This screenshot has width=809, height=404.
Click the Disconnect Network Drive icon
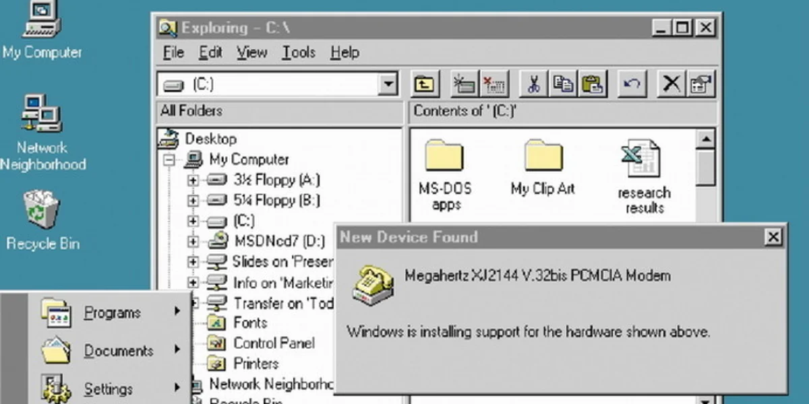[x=494, y=84]
